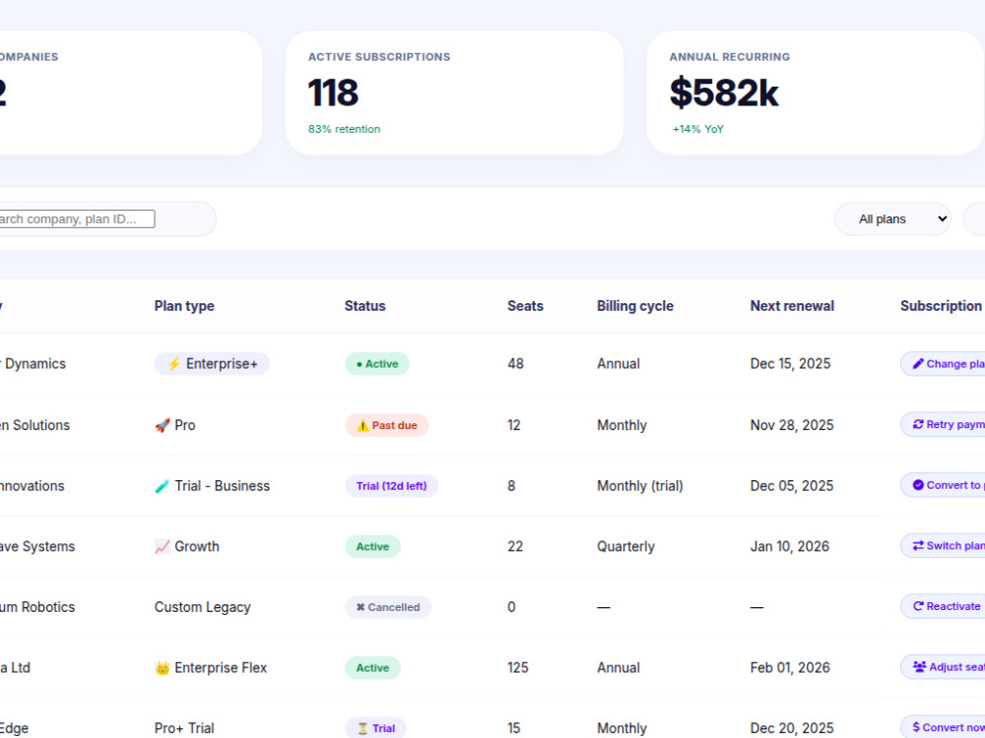Screen dimensions: 985x738
Task: Click the rocket icon beside Pro plan
Action: [163, 425]
